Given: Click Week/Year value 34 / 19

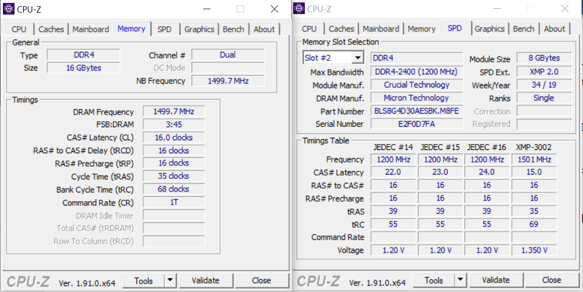Looking at the screenshot, I should [x=544, y=85].
